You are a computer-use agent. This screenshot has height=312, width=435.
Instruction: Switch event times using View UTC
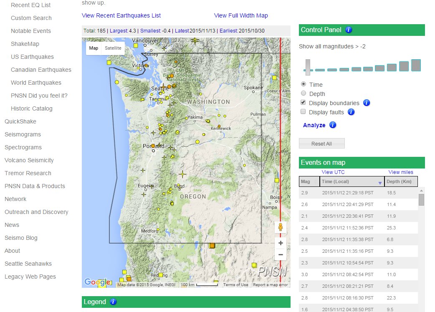coord(333,172)
